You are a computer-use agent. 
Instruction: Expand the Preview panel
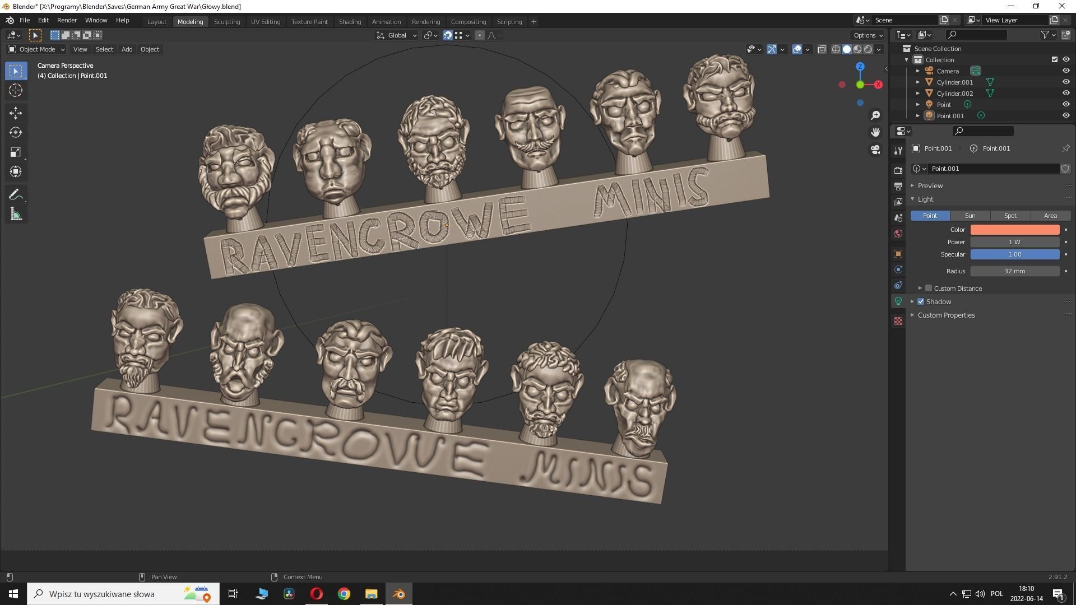click(930, 186)
